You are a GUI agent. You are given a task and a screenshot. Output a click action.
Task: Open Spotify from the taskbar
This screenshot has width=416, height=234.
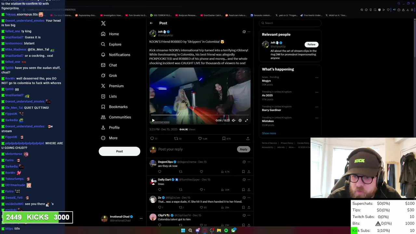coord(226,230)
